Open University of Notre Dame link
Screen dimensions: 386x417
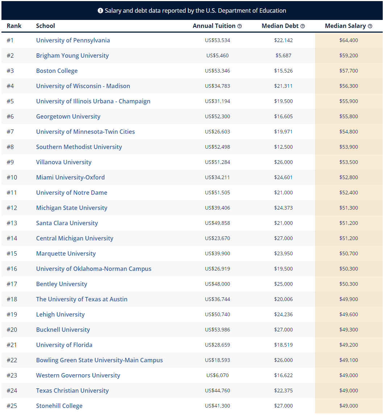click(71, 193)
